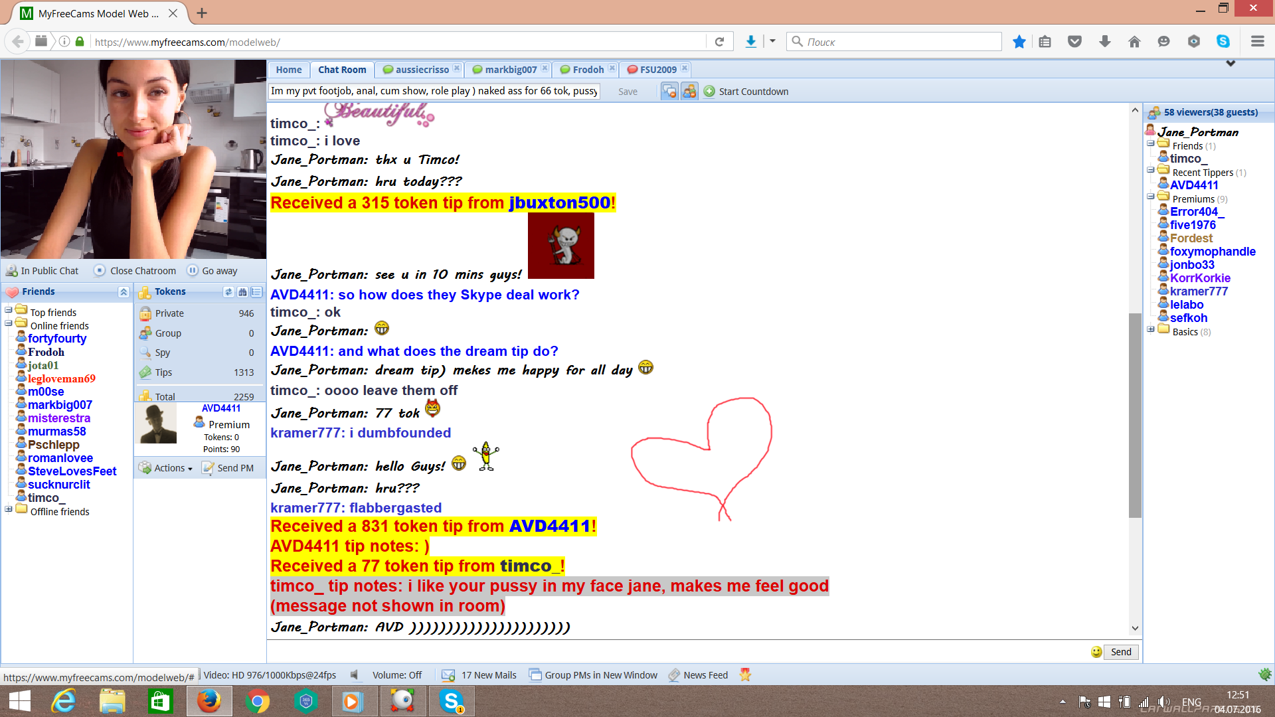
Task: Click the Start Countdown green plus icon
Action: (x=709, y=92)
